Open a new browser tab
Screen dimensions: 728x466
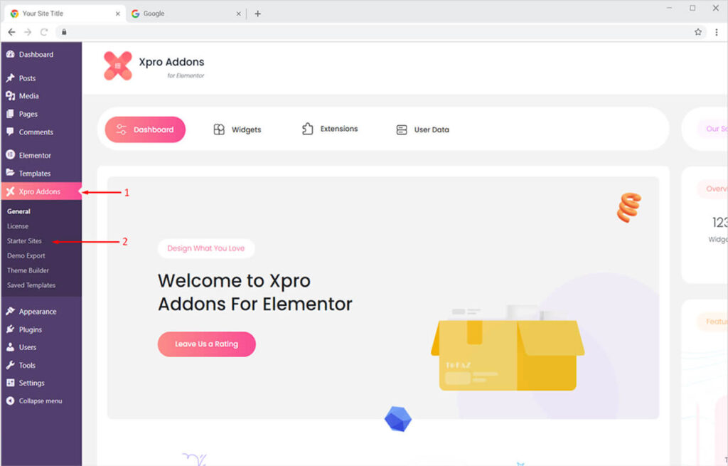[257, 14]
